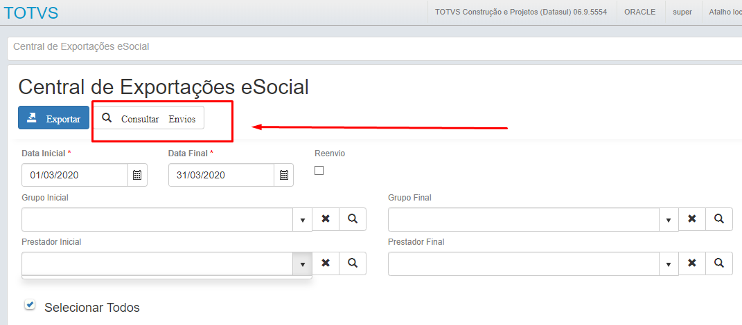Click the super user header item
This screenshot has width=742, height=325.
(x=682, y=12)
